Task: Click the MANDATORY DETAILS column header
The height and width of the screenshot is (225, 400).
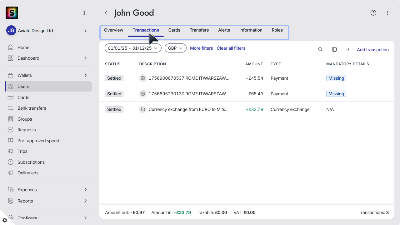Action: pos(347,64)
